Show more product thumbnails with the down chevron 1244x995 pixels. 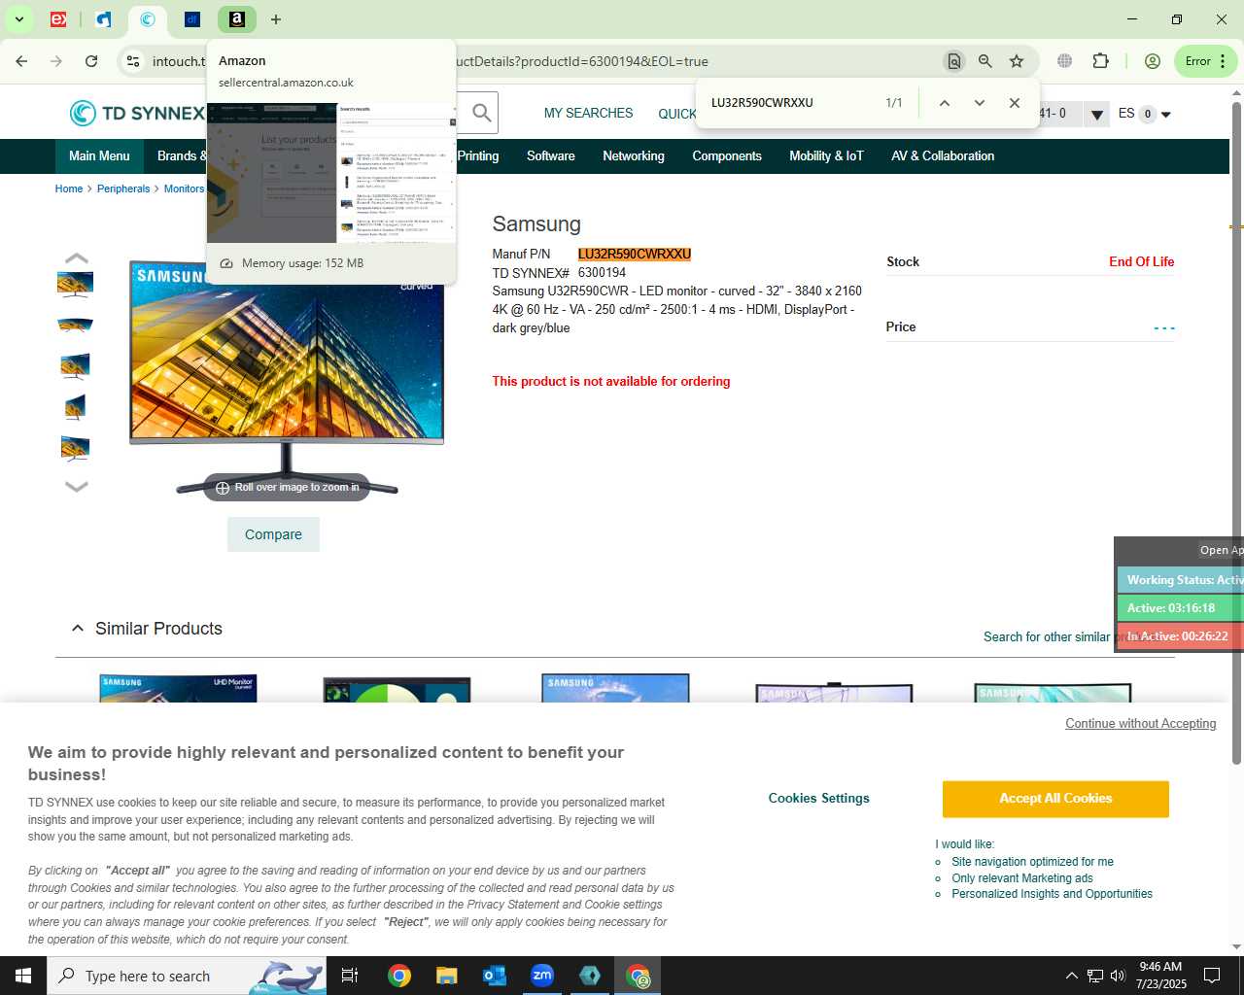point(76,486)
